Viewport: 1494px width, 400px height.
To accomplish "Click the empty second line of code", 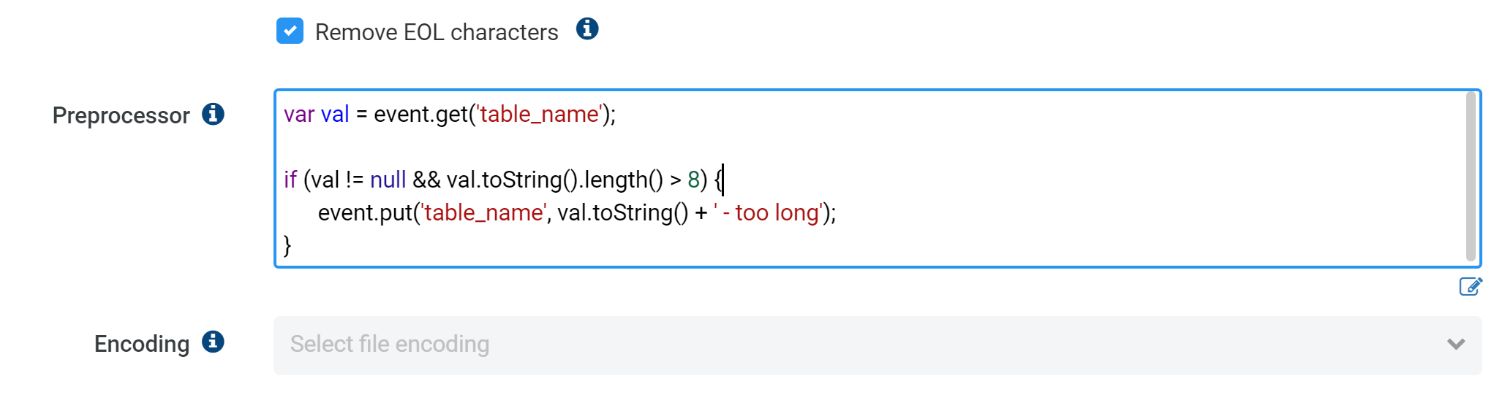I will (x=870, y=147).
